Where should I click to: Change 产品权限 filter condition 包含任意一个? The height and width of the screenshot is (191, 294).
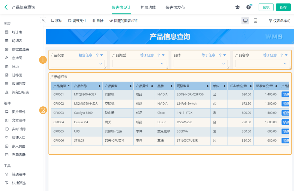tap(91, 55)
